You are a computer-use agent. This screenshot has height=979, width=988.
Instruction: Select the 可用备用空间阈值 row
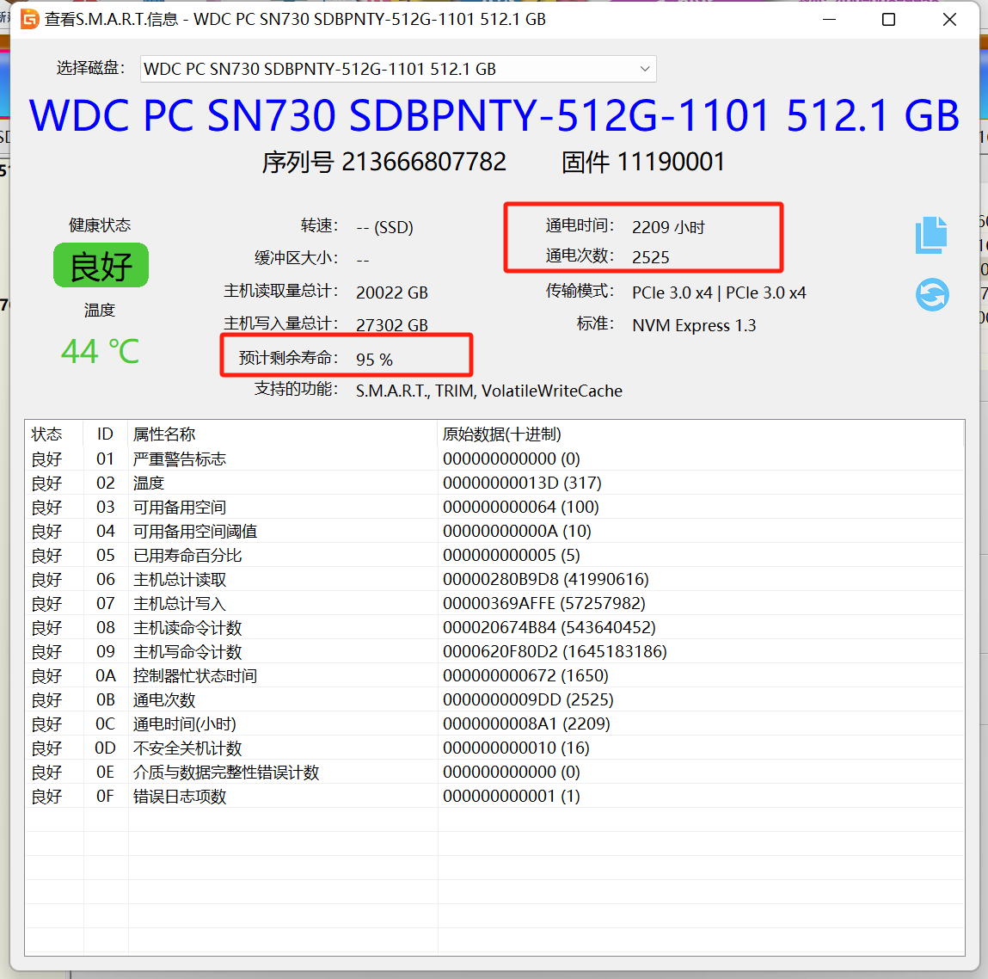coord(494,531)
